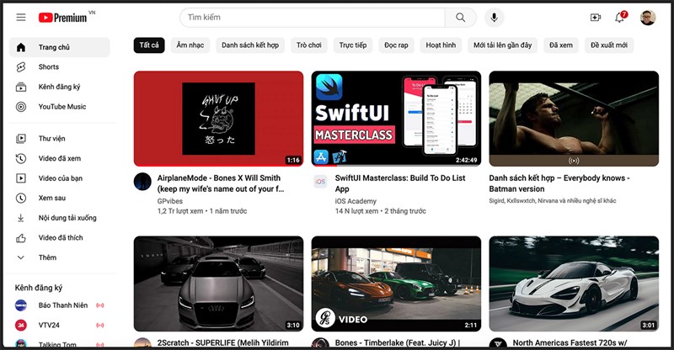The image size is (674, 350).
Task: Click the YouTube Music label
Action: 62,107
